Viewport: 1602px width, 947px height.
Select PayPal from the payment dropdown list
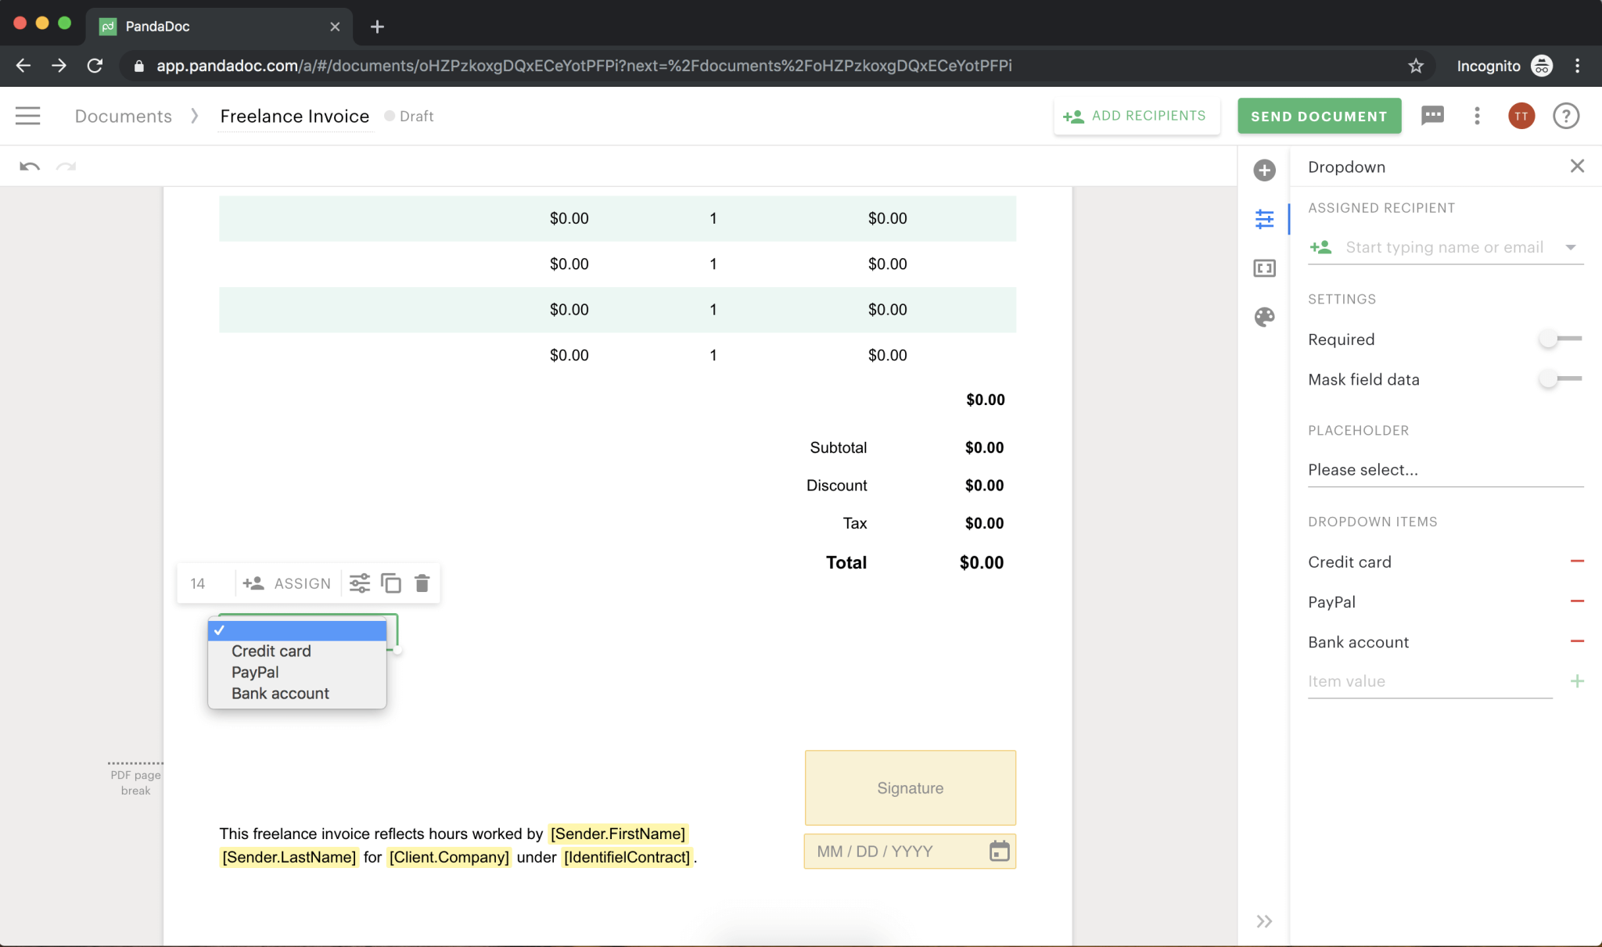tap(254, 672)
